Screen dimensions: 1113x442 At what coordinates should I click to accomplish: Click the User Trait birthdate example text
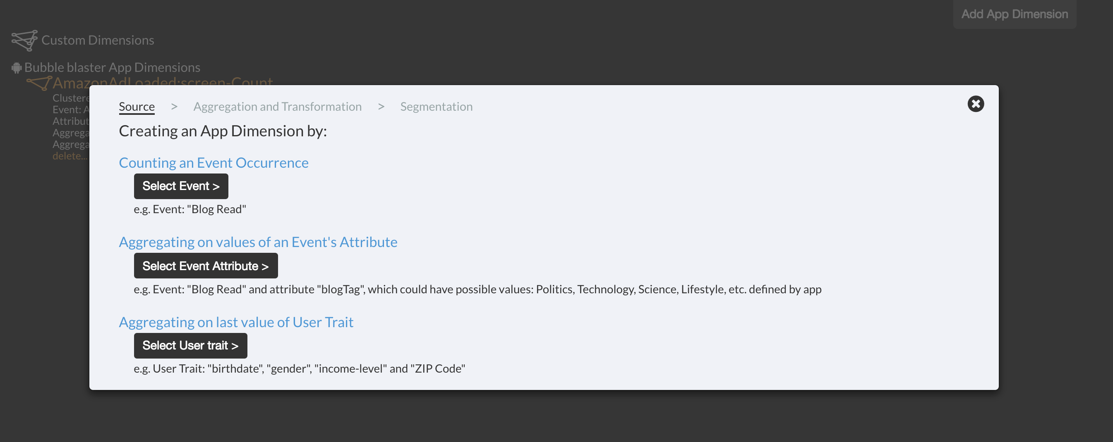click(300, 369)
